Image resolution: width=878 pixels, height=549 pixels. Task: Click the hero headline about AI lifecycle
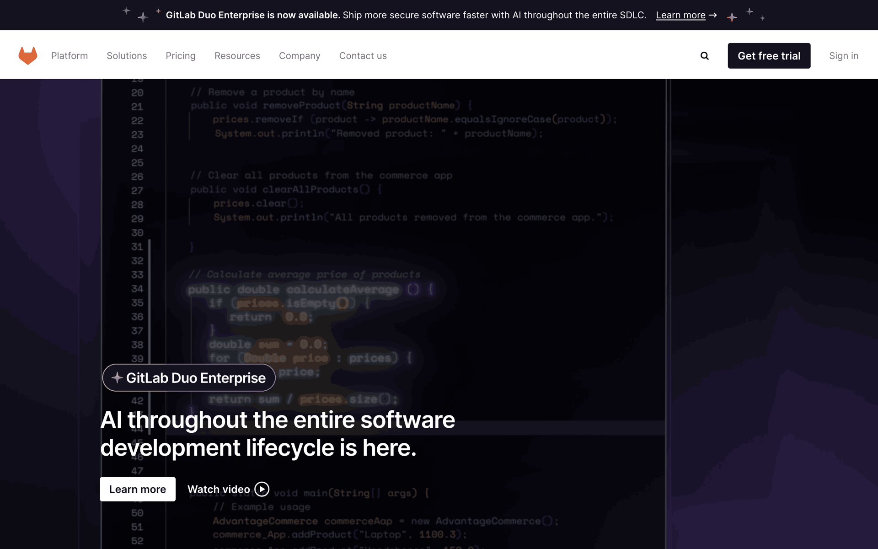point(278,433)
